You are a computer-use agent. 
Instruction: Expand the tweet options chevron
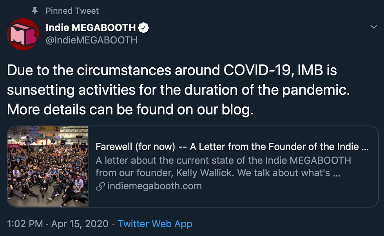(x=373, y=26)
